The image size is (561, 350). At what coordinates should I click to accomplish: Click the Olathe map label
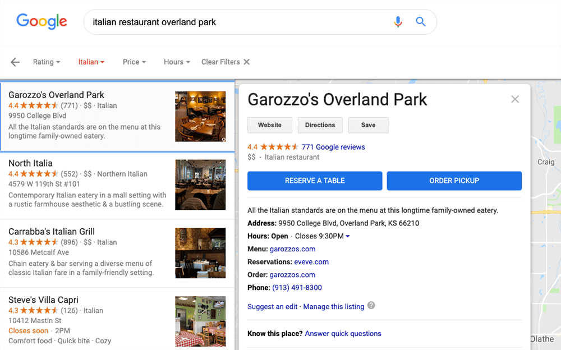[x=542, y=339]
